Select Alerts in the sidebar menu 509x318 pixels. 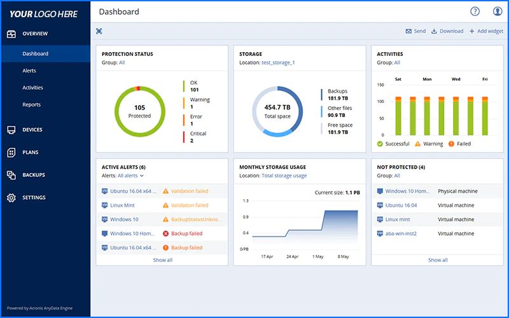tap(29, 71)
